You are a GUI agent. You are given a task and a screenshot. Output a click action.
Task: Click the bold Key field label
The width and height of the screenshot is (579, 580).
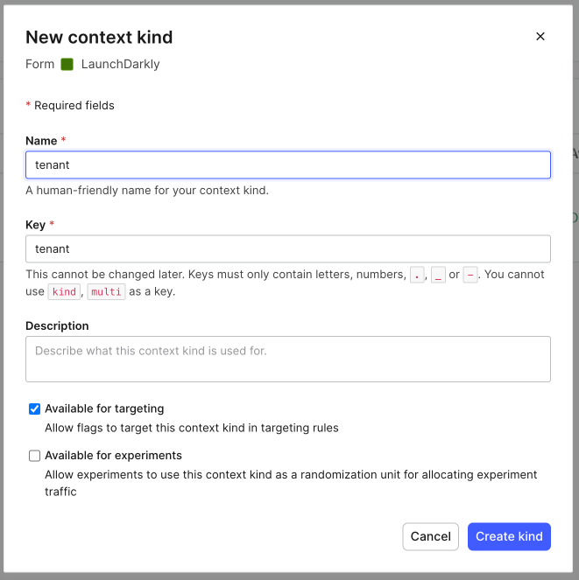click(x=35, y=225)
